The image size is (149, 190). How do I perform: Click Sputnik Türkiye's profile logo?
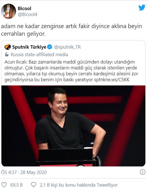click(8, 47)
